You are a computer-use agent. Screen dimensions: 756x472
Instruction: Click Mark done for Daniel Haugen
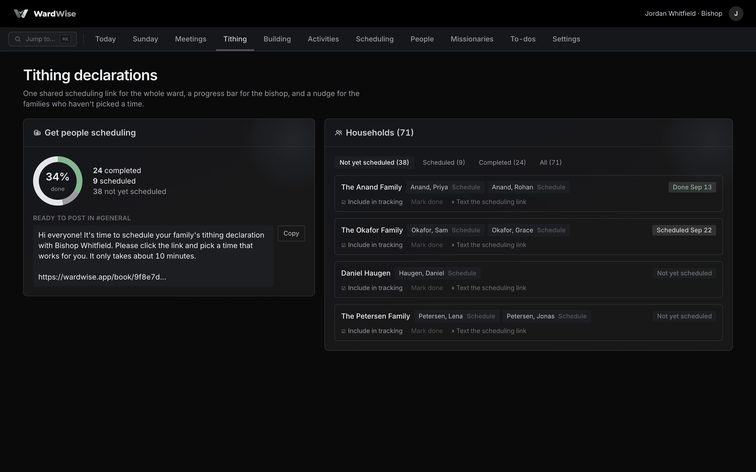click(427, 288)
